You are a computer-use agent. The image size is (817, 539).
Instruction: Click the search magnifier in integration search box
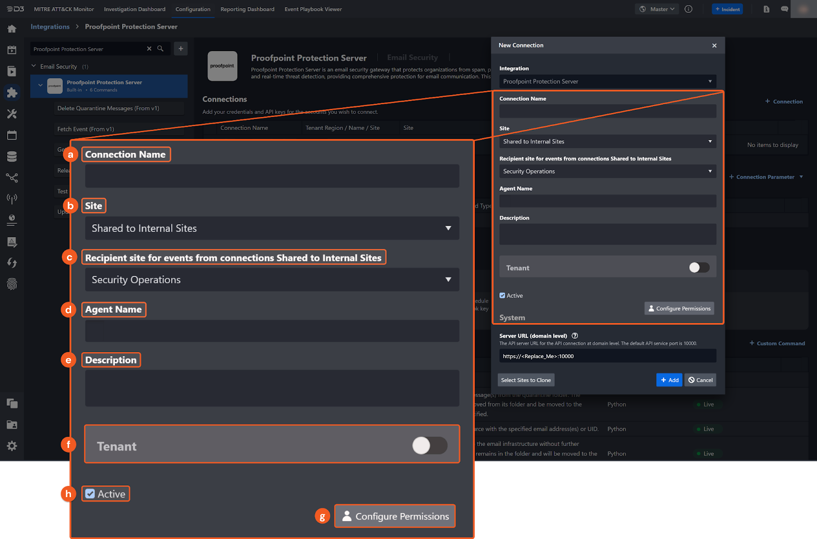click(160, 49)
